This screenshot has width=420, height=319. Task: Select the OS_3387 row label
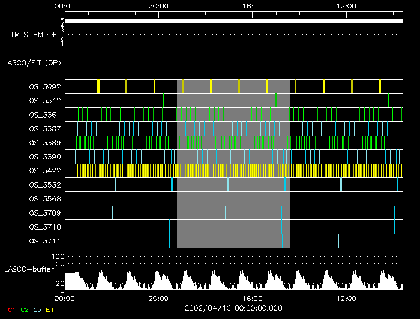pos(44,129)
